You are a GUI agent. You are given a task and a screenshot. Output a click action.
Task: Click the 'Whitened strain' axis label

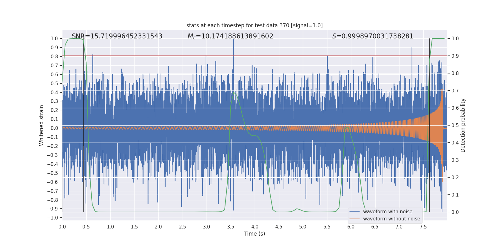tap(41, 125)
